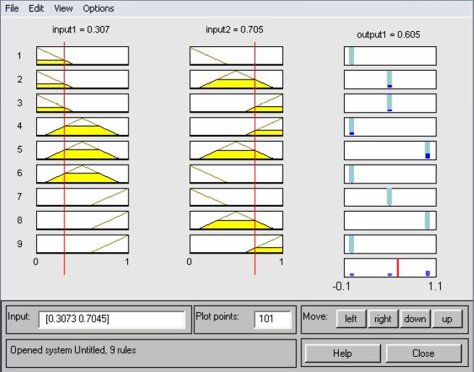Image resolution: width=474 pixels, height=372 pixels.
Task: Click the 1.1 output axis label
Action: [435, 286]
